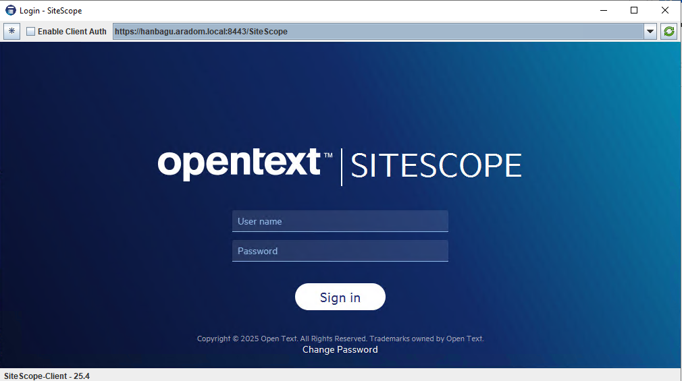The width and height of the screenshot is (682, 381).
Task: Click the User name field
Action: 340,221
